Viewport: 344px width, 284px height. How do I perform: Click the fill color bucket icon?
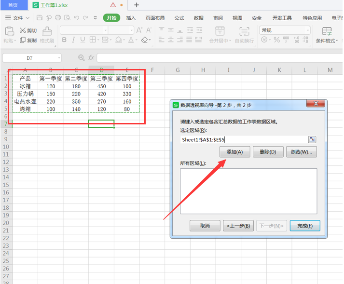118,40
